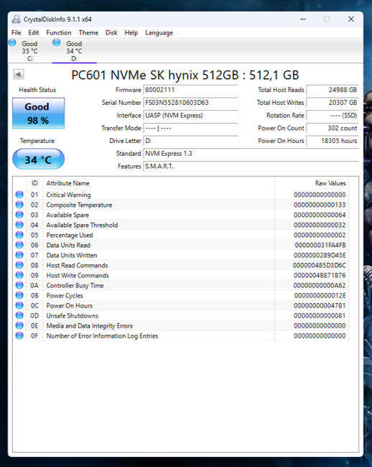
Task: Click the Firmware field 80002111
Action: point(191,90)
